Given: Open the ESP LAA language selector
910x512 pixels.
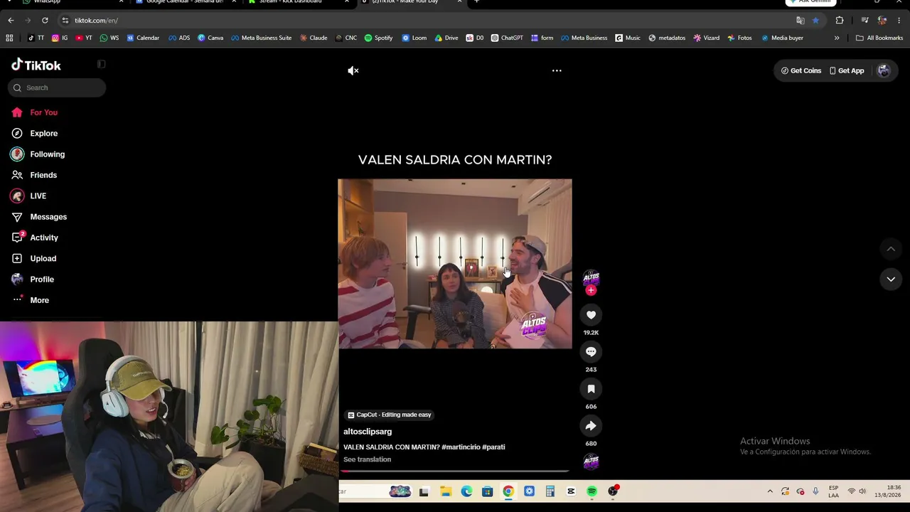Looking at the screenshot, I should pyautogui.click(x=833, y=491).
